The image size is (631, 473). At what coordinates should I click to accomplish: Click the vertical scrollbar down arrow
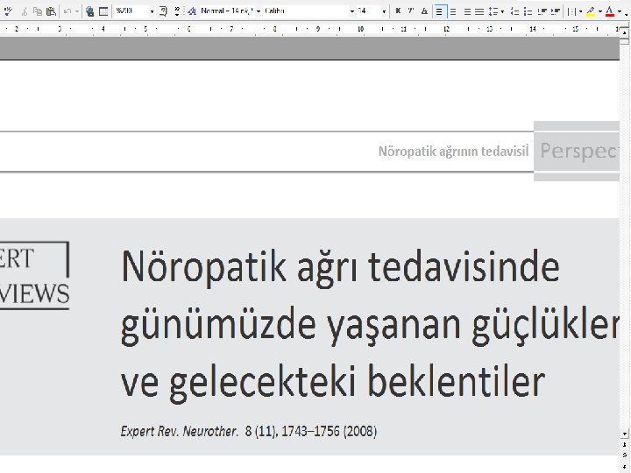(625, 434)
